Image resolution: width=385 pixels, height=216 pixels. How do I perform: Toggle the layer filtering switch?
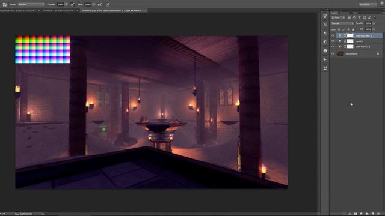375,17
